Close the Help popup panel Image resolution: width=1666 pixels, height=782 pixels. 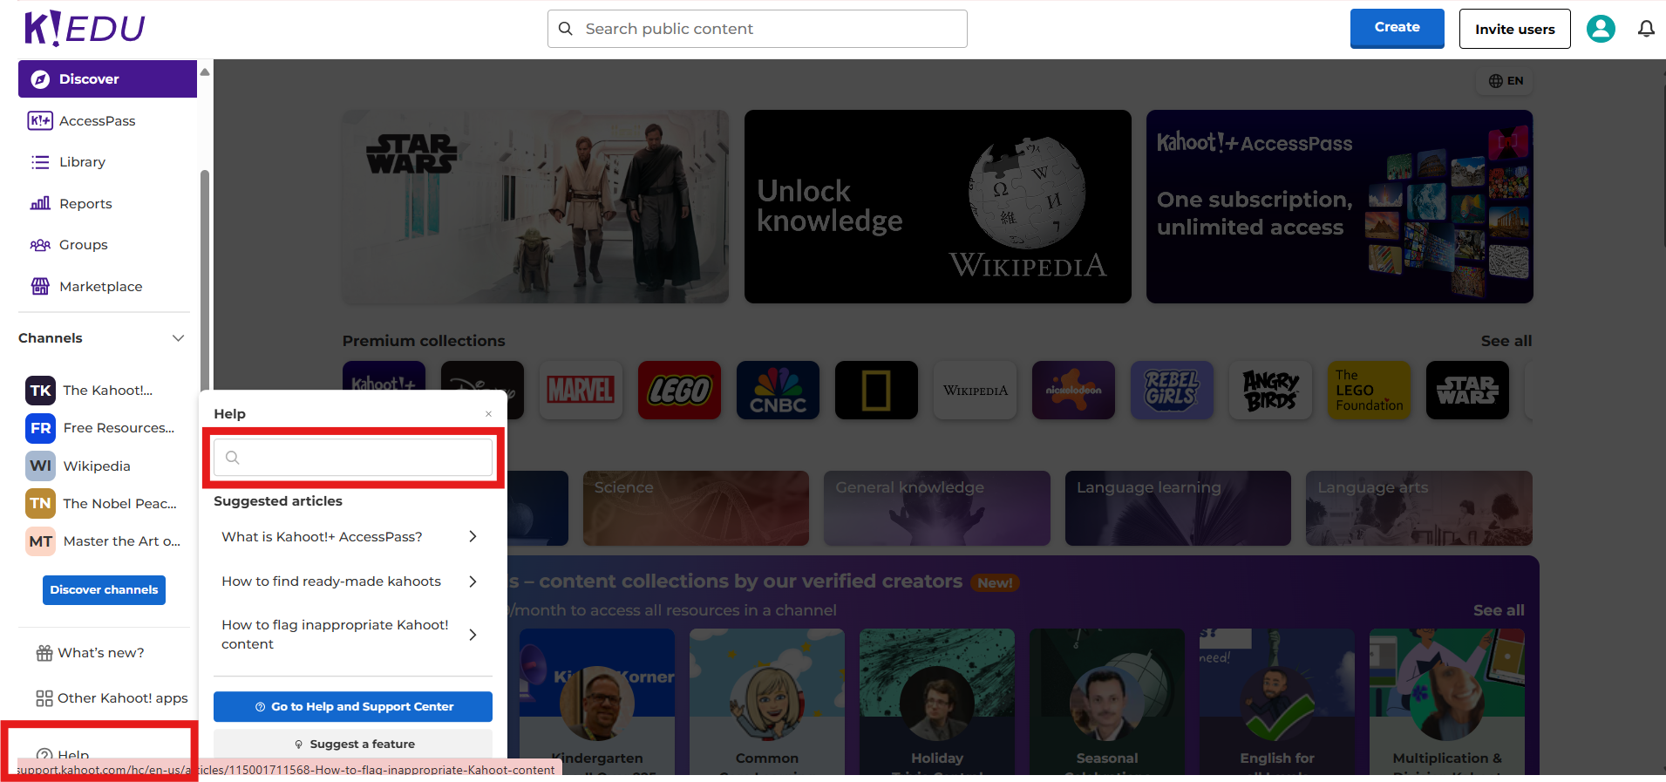[x=488, y=414]
